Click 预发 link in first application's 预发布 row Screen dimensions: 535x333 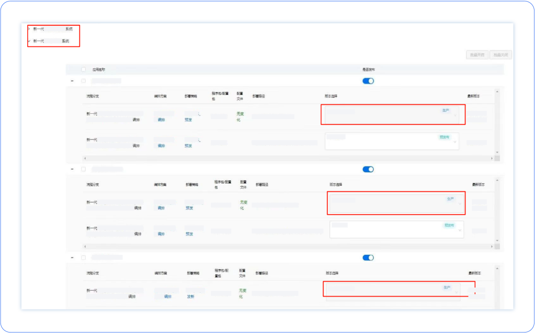click(x=188, y=146)
